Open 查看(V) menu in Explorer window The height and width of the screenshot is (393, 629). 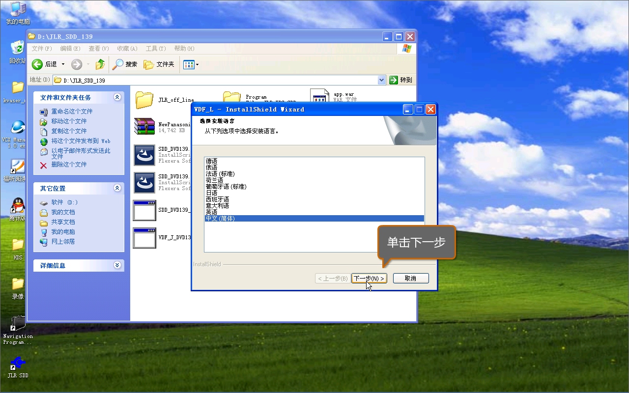[x=99, y=49]
